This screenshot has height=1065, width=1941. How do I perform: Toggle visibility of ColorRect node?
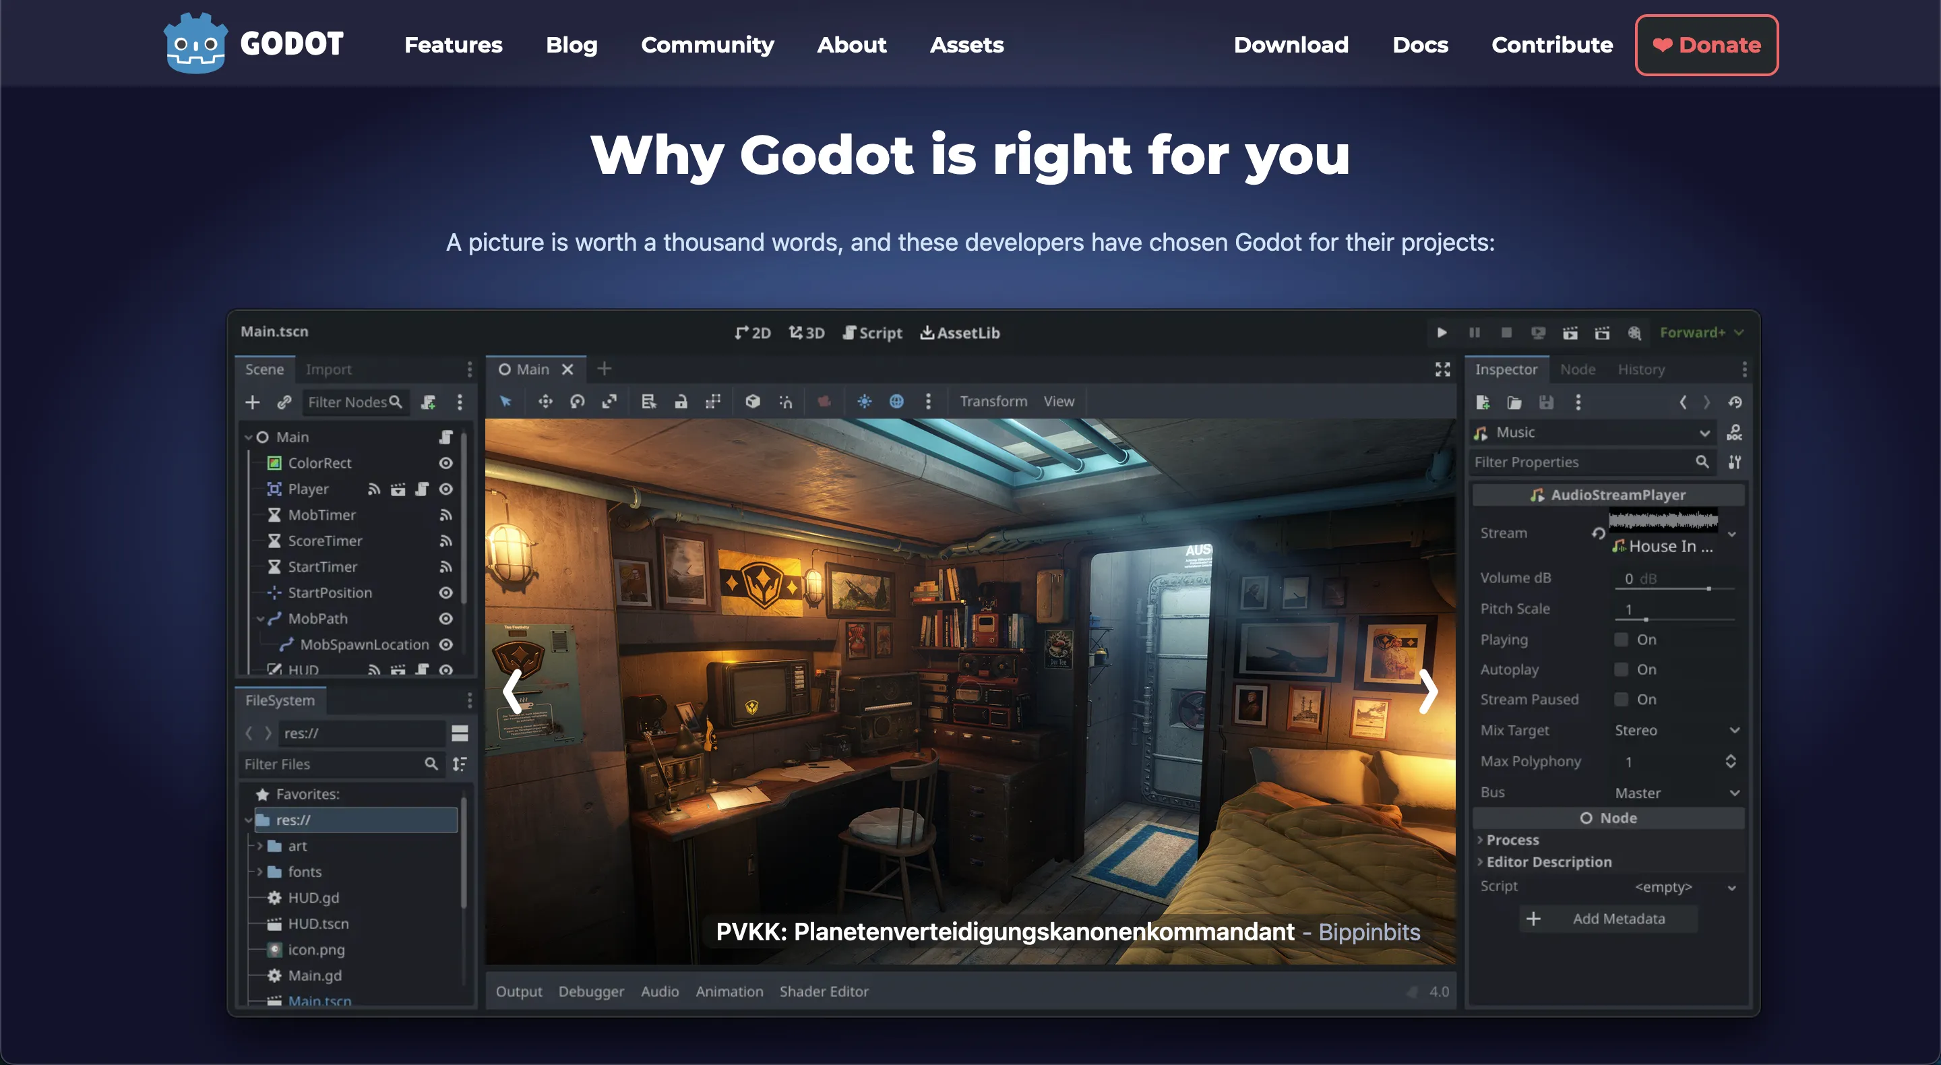point(446,463)
